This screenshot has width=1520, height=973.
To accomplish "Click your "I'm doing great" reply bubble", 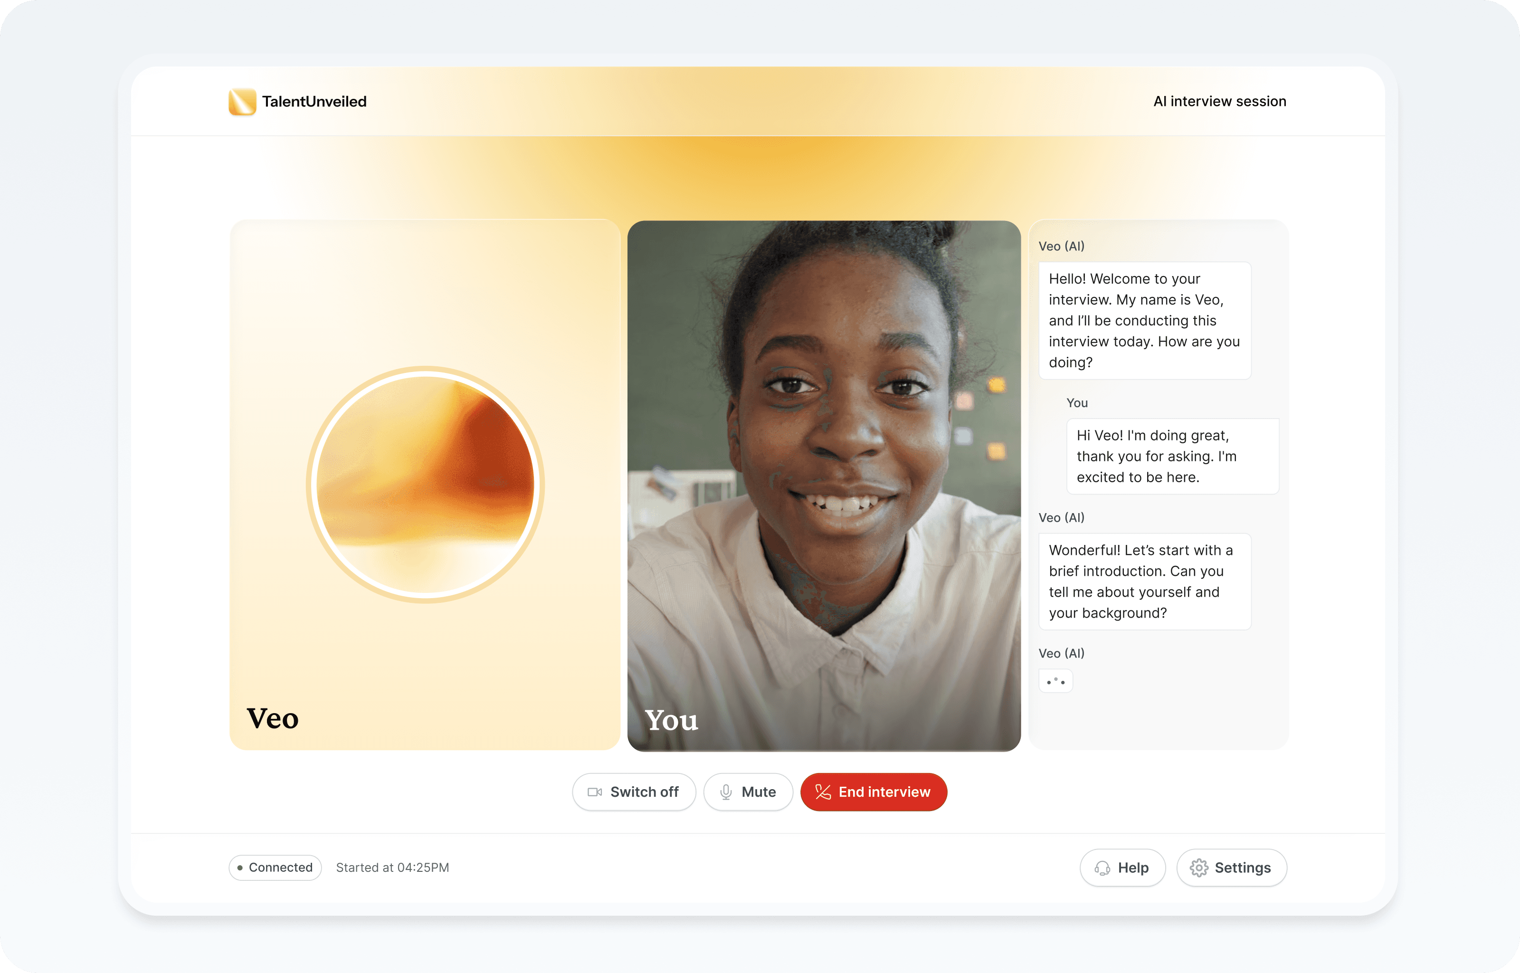I will pyautogui.click(x=1172, y=456).
